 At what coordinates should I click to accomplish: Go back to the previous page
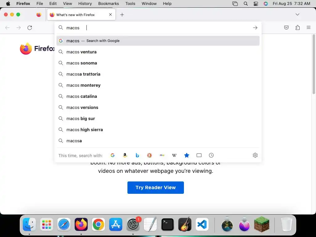coord(7,27)
